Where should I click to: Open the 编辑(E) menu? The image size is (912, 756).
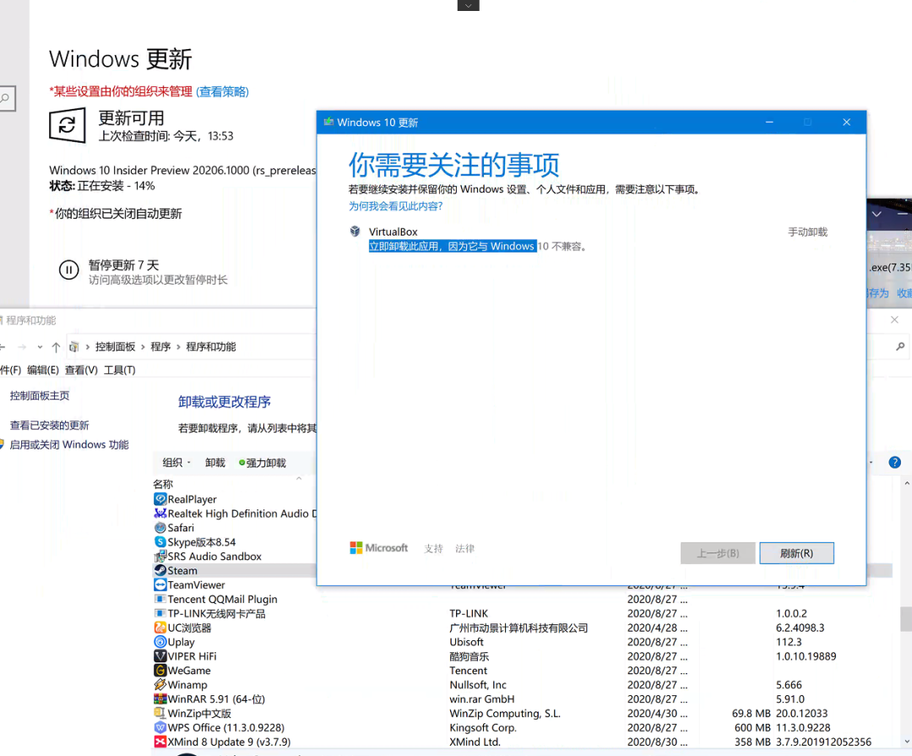[43, 370]
